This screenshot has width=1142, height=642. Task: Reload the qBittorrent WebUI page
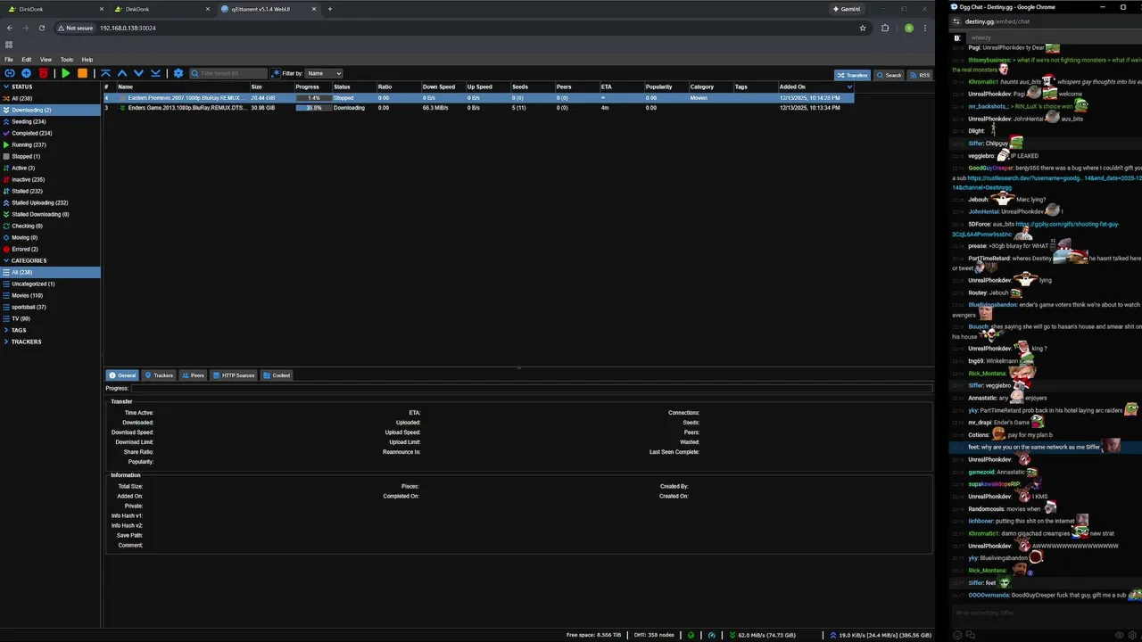(x=41, y=28)
